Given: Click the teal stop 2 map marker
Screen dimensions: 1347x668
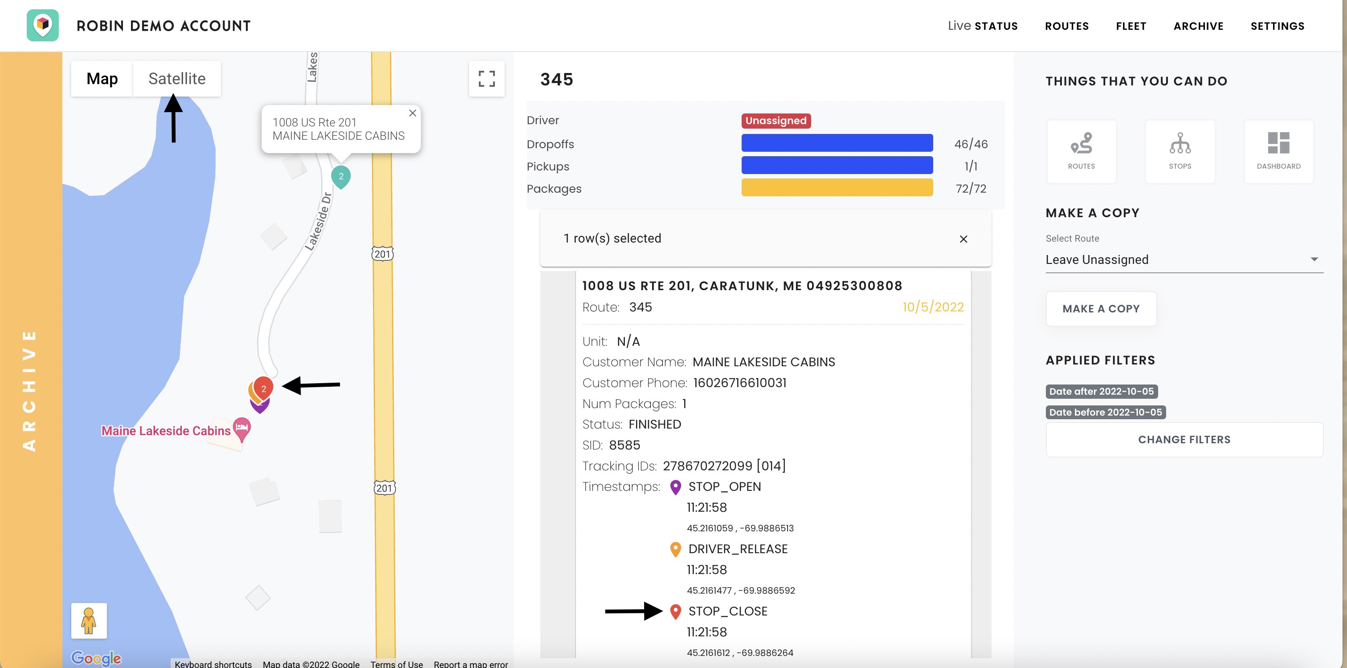Looking at the screenshot, I should [x=341, y=177].
